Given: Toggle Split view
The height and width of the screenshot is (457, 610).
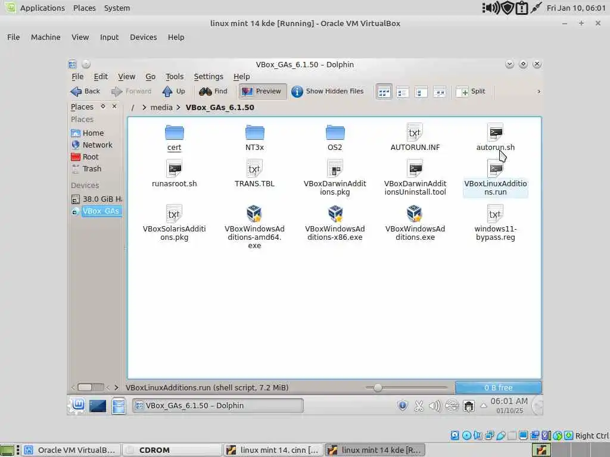Looking at the screenshot, I should click(x=471, y=91).
